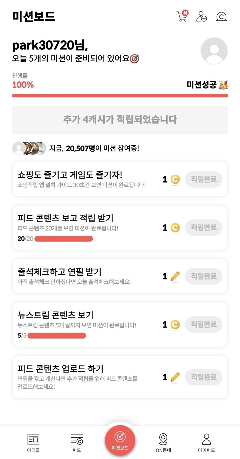
Task: Tap the center 미션보드 button
Action: (120, 440)
